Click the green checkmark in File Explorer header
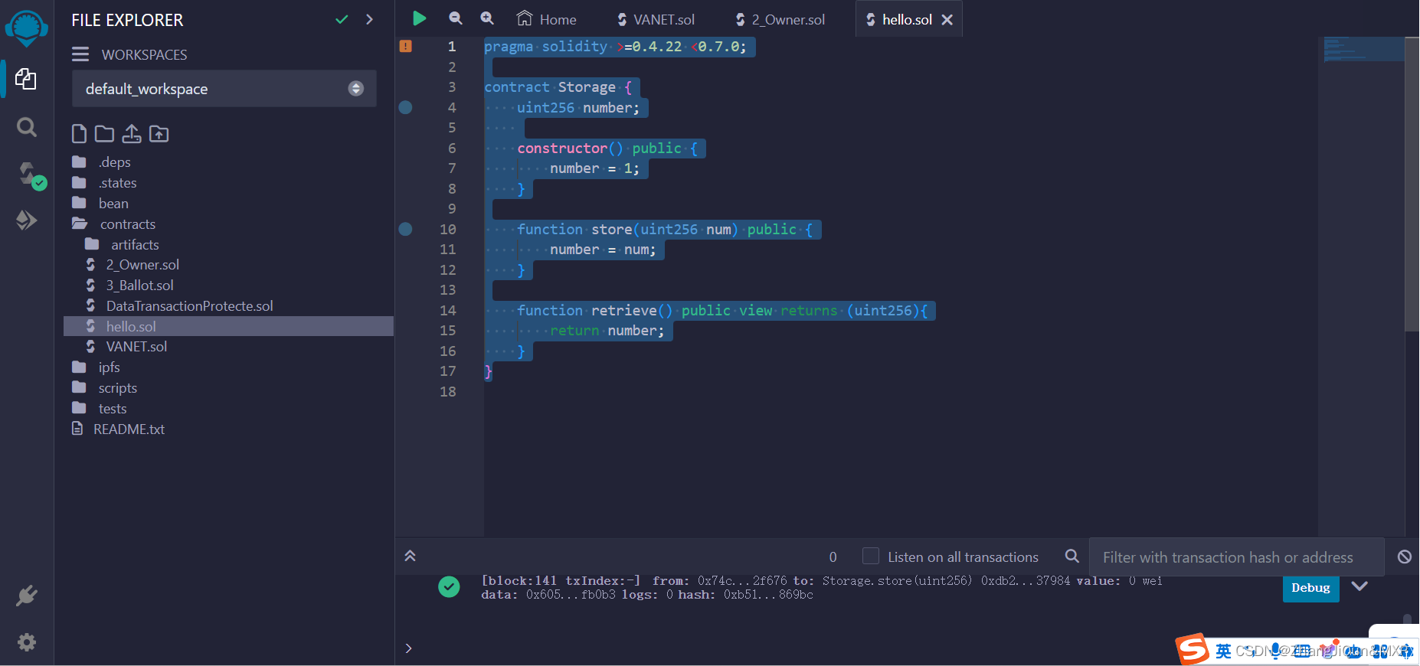 [x=342, y=19]
